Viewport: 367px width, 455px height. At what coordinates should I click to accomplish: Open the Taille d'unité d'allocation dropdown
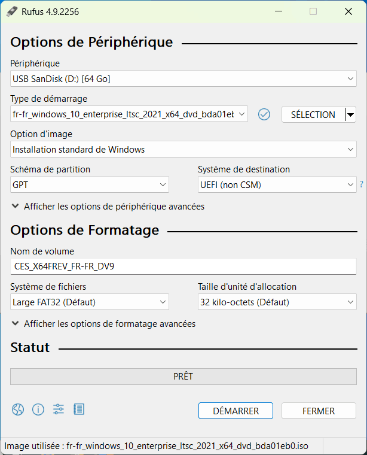pyautogui.click(x=277, y=302)
